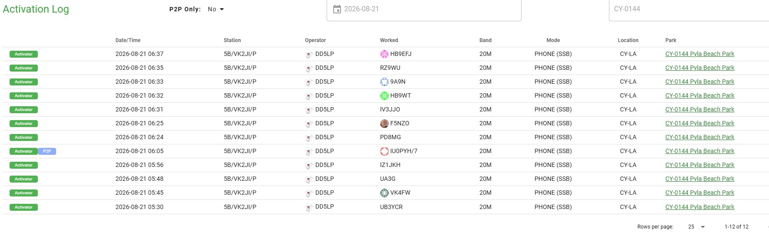Click DD5LP operator icon in 05:30 row
Image resolution: width=769 pixels, height=232 pixels.
click(x=309, y=208)
